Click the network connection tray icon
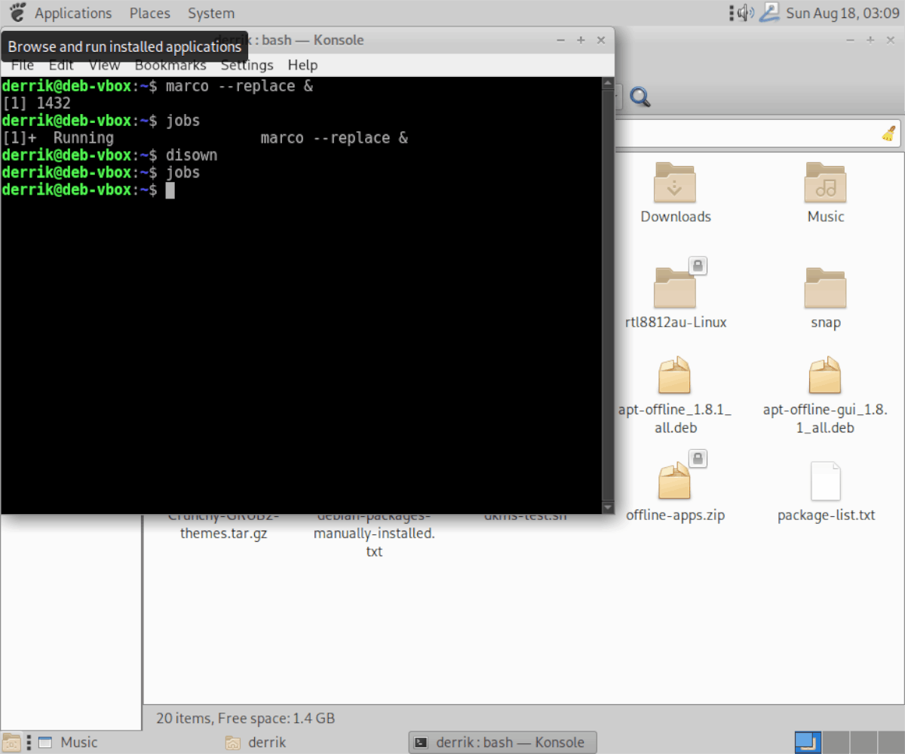This screenshot has height=754, width=905. tap(768, 13)
